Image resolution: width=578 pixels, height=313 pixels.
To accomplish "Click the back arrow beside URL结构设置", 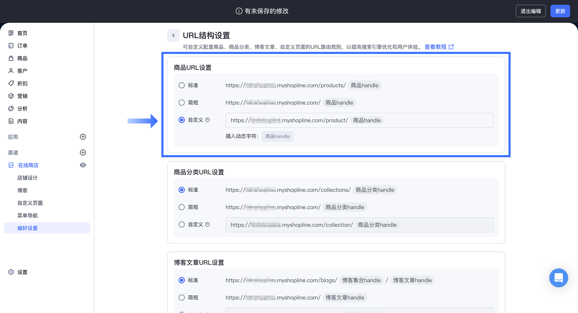I will tap(173, 35).
